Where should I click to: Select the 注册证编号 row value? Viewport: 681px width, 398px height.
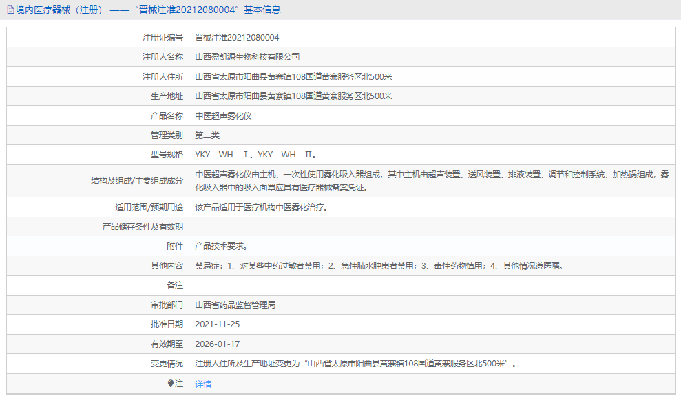tap(236, 38)
